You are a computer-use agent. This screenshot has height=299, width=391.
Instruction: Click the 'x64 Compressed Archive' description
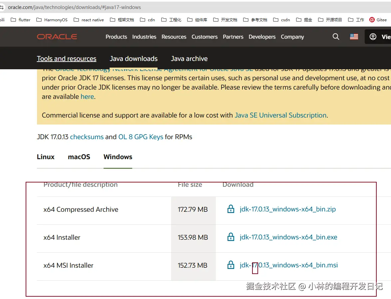click(81, 209)
